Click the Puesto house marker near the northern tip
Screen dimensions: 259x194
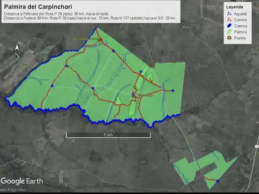point(100,40)
